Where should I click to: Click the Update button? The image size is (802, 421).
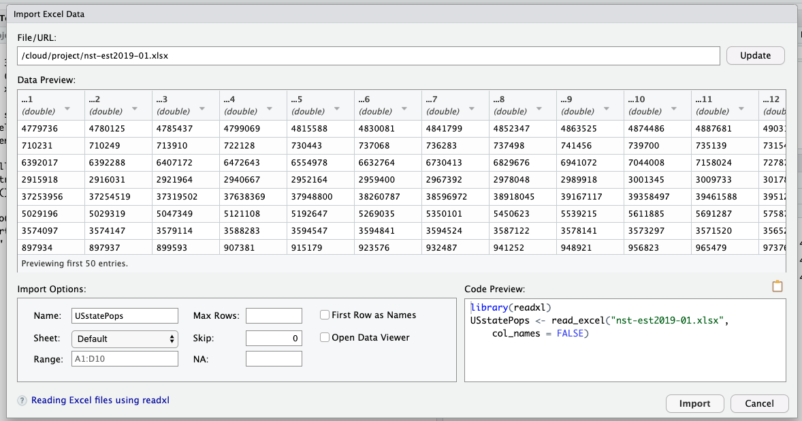pyautogui.click(x=755, y=55)
